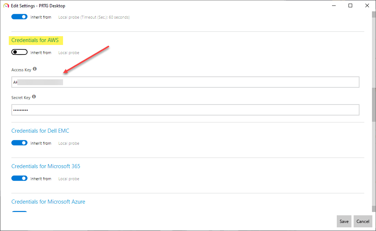The height and width of the screenshot is (231, 376).
Task: Click the Access Key input field
Action: pyautogui.click(x=185, y=82)
